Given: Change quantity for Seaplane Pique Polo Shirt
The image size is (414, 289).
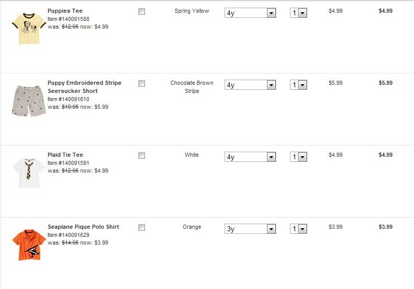Looking at the screenshot, I should click(x=299, y=229).
